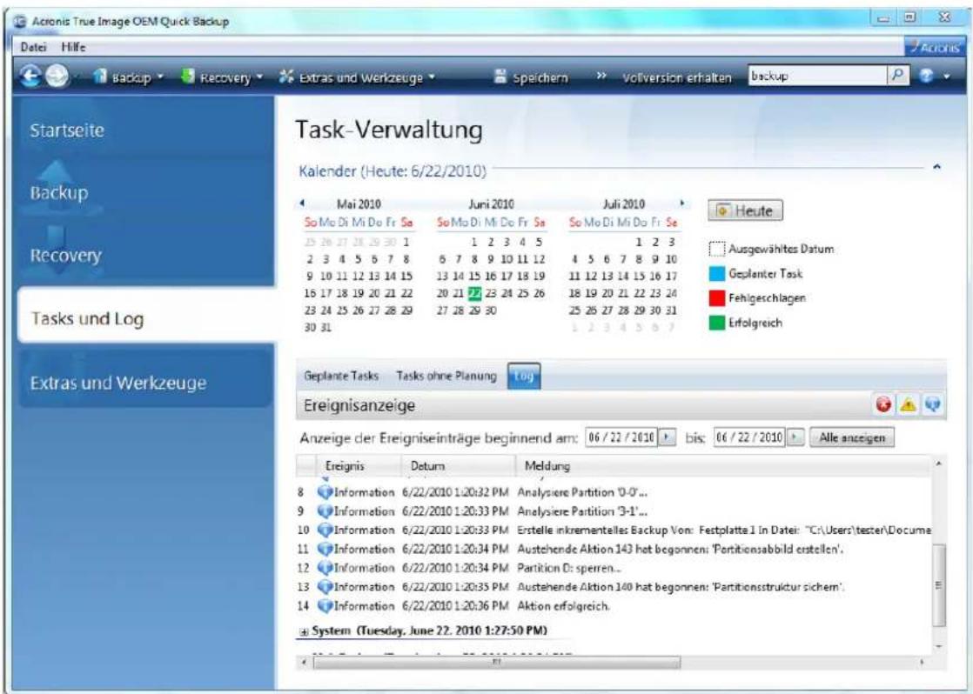Click the blue help question-mark icon
This screenshot has width=973, height=694.
927,76
